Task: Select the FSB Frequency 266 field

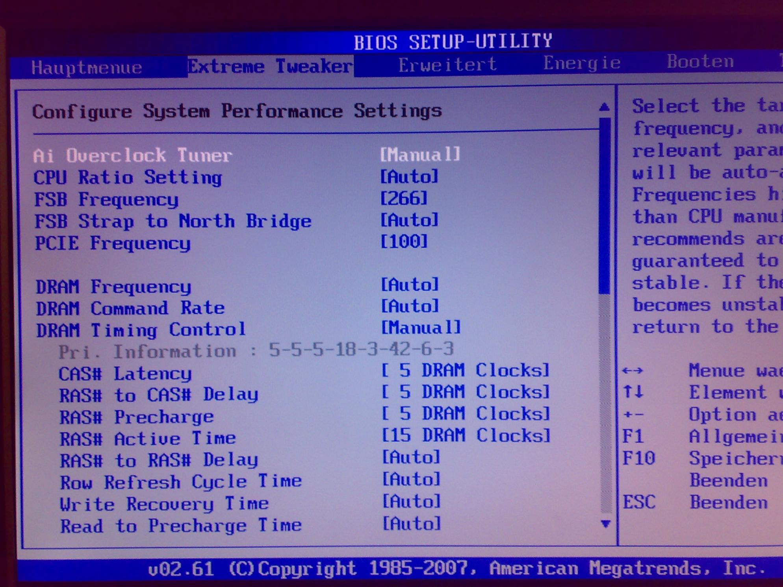Action: pyautogui.click(x=404, y=198)
